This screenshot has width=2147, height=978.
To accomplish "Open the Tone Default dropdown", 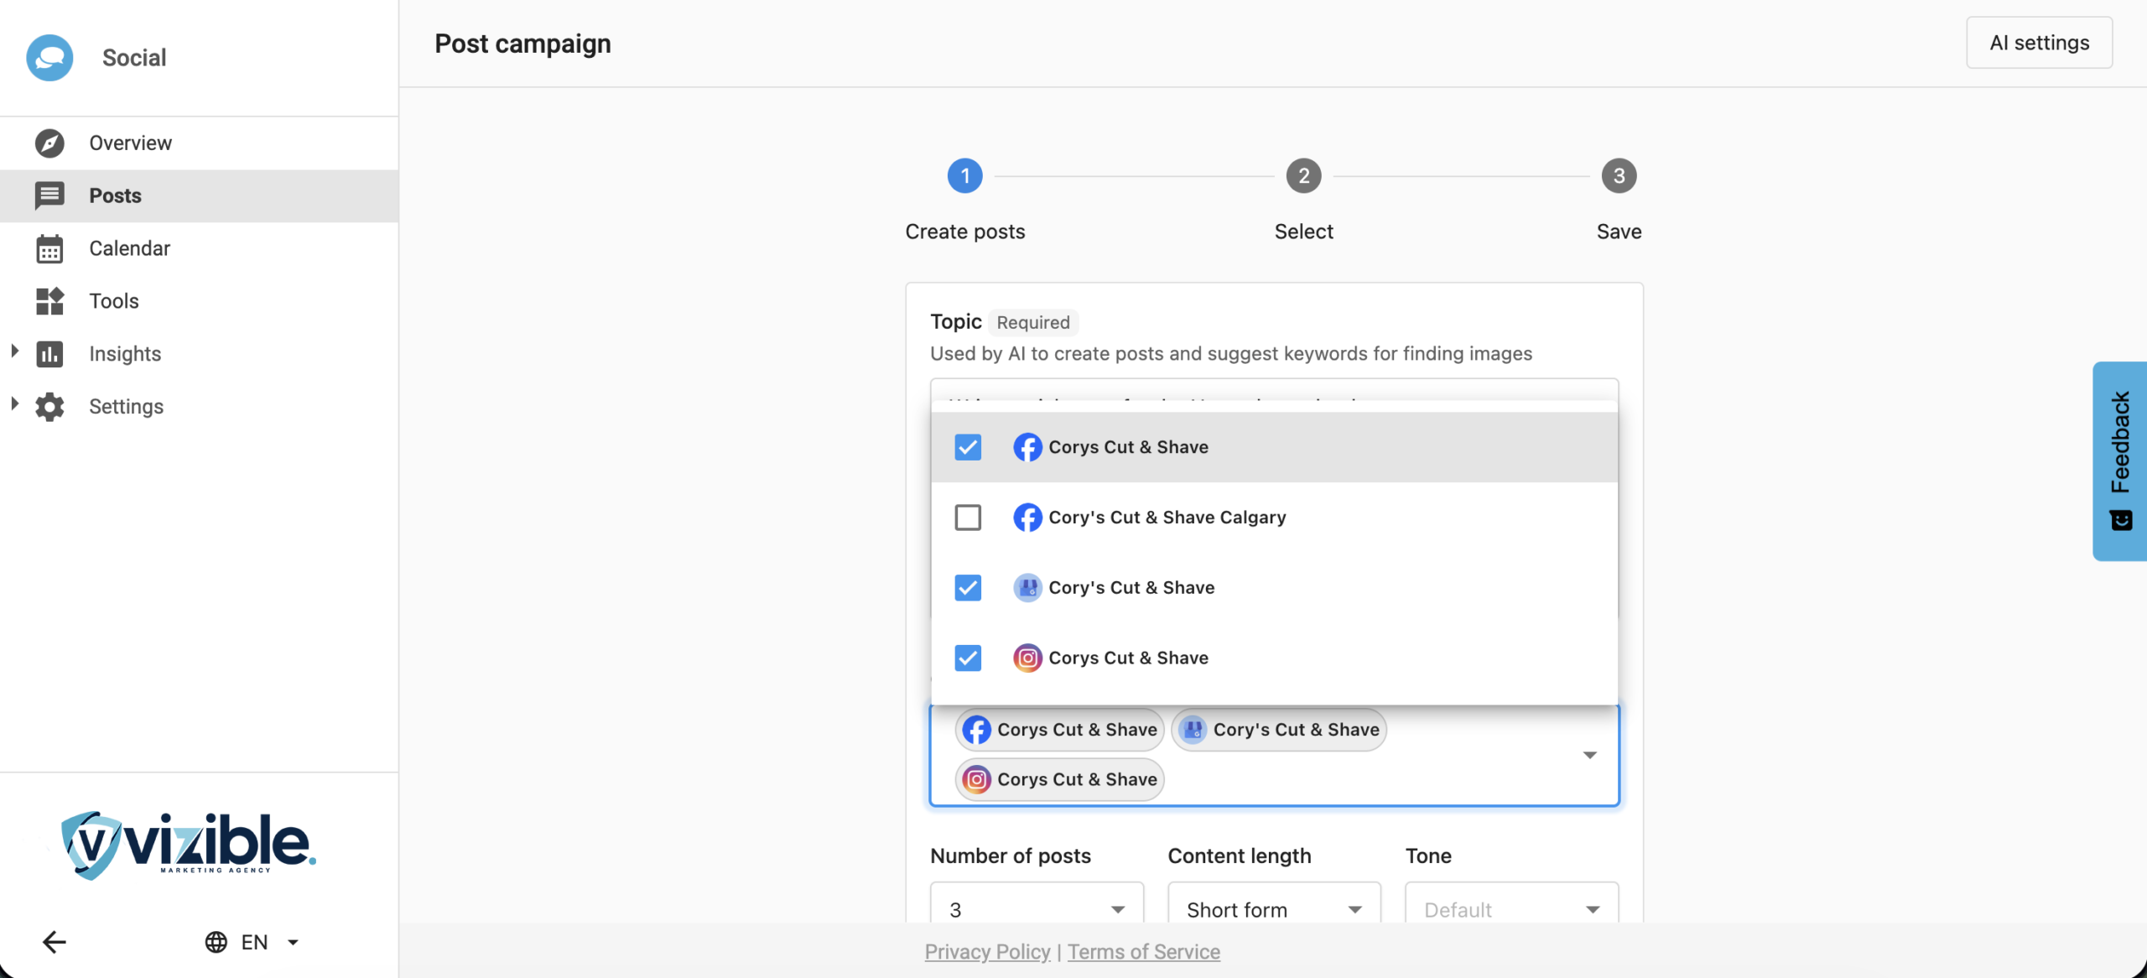I will click(1511, 909).
